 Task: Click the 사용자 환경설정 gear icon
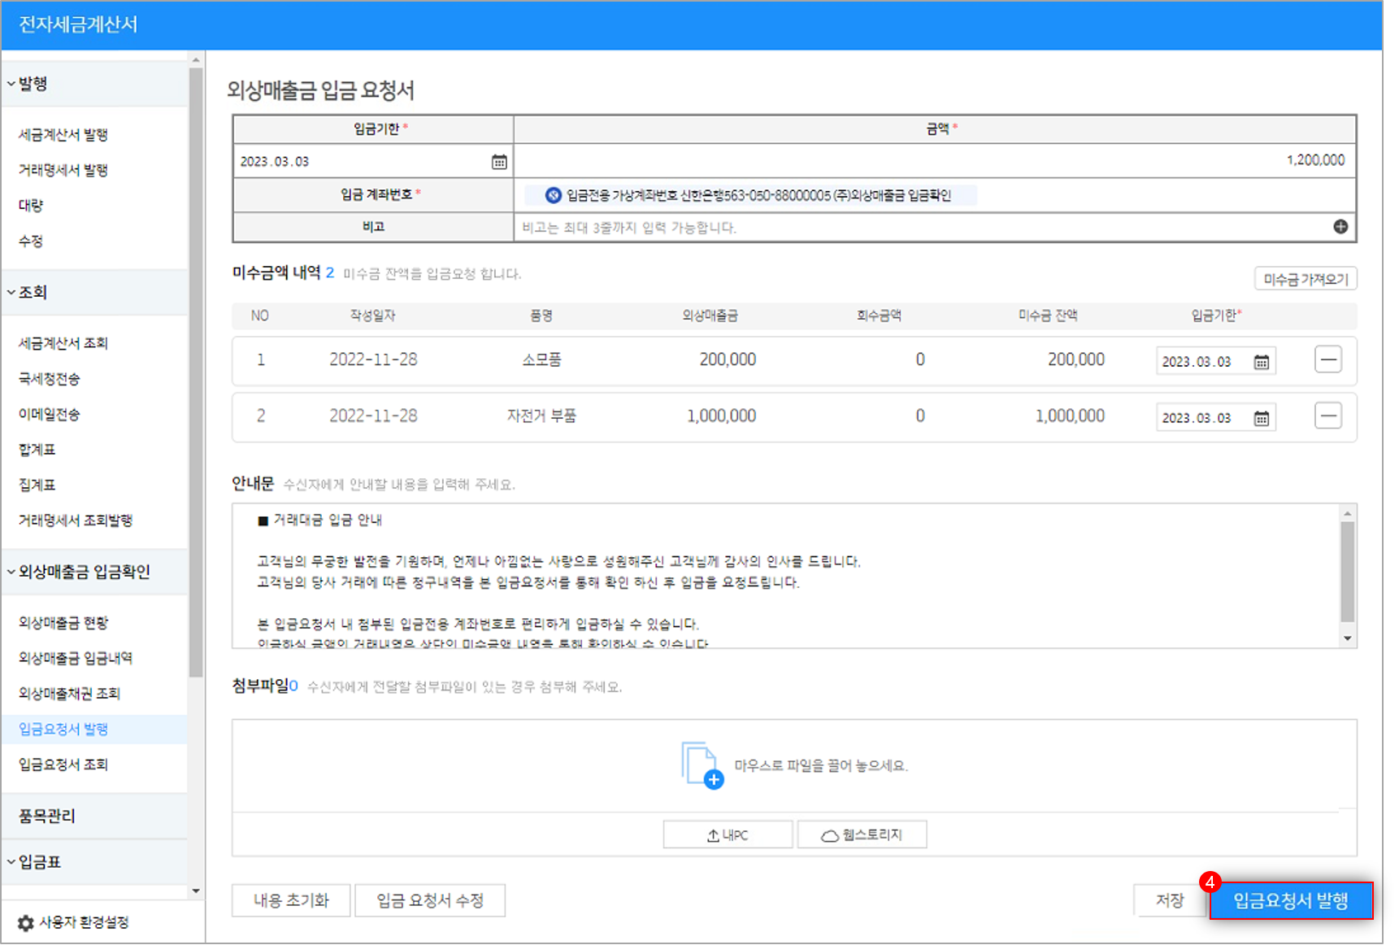26,923
